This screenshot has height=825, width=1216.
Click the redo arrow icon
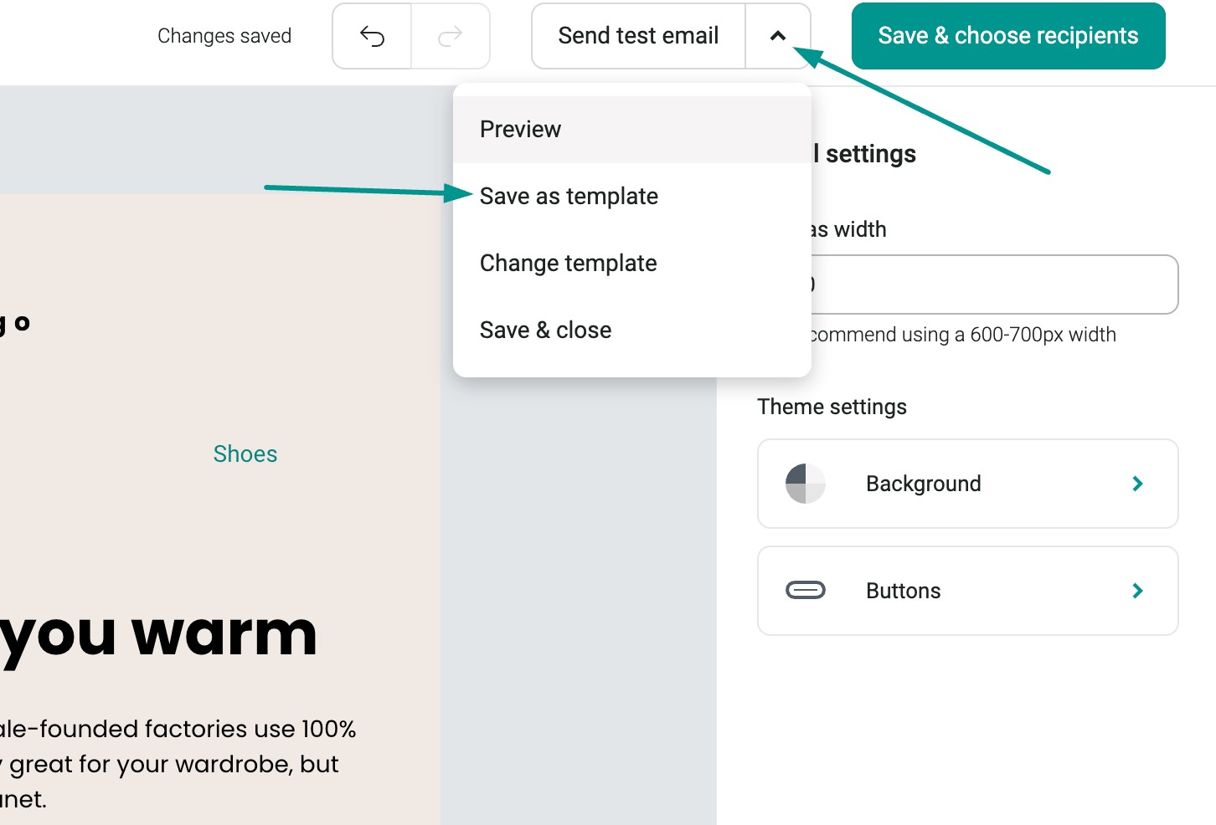[x=451, y=35]
